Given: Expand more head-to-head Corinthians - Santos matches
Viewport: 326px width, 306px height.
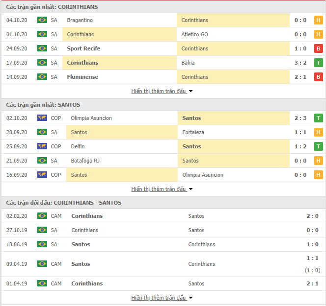Looking at the screenshot, I should (162, 298).
